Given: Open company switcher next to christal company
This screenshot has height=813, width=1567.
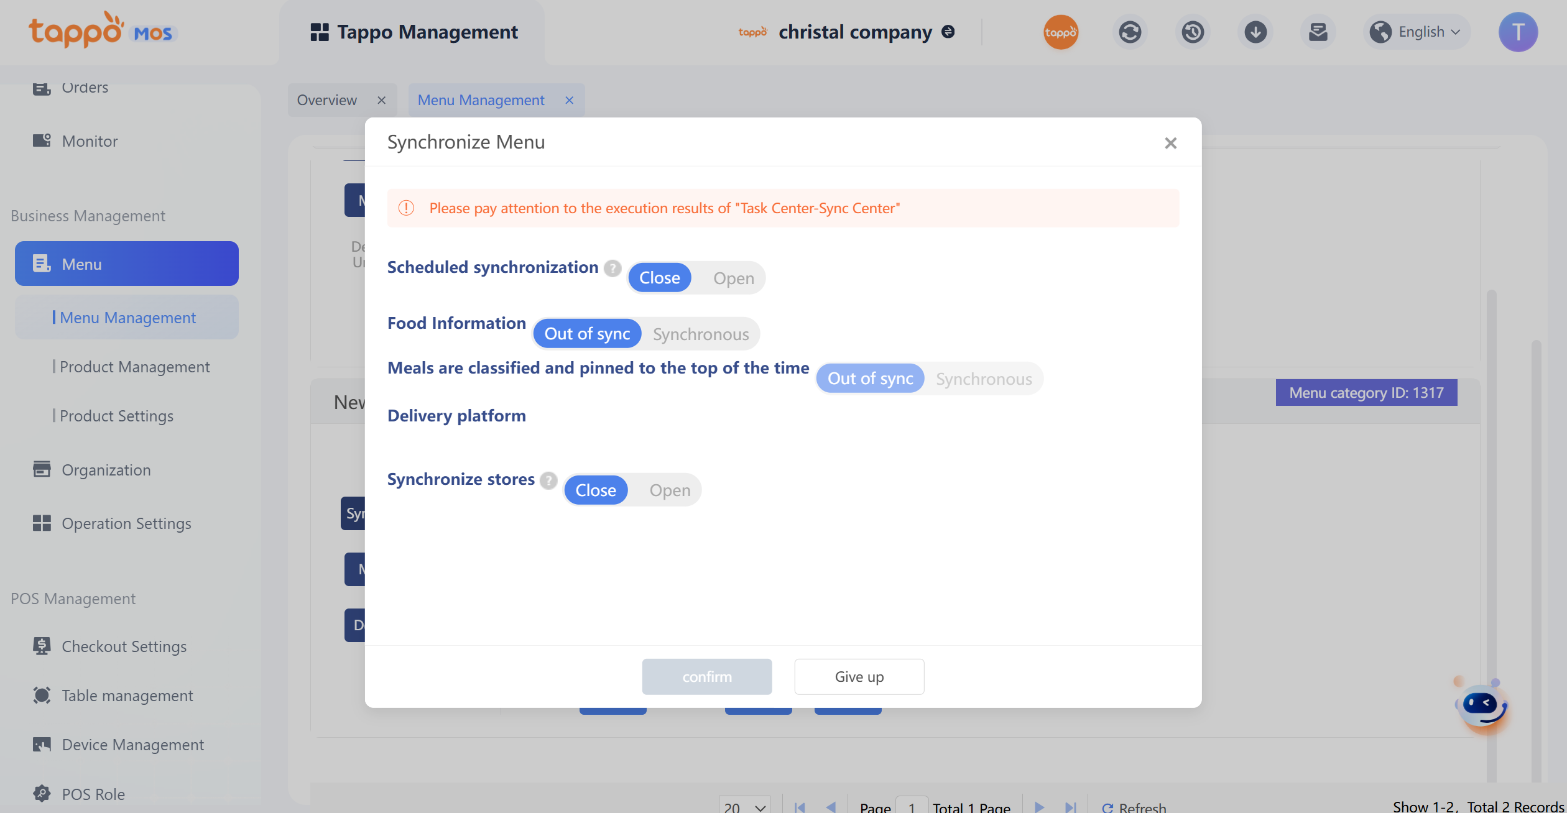Looking at the screenshot, I should tap(948, 32).
